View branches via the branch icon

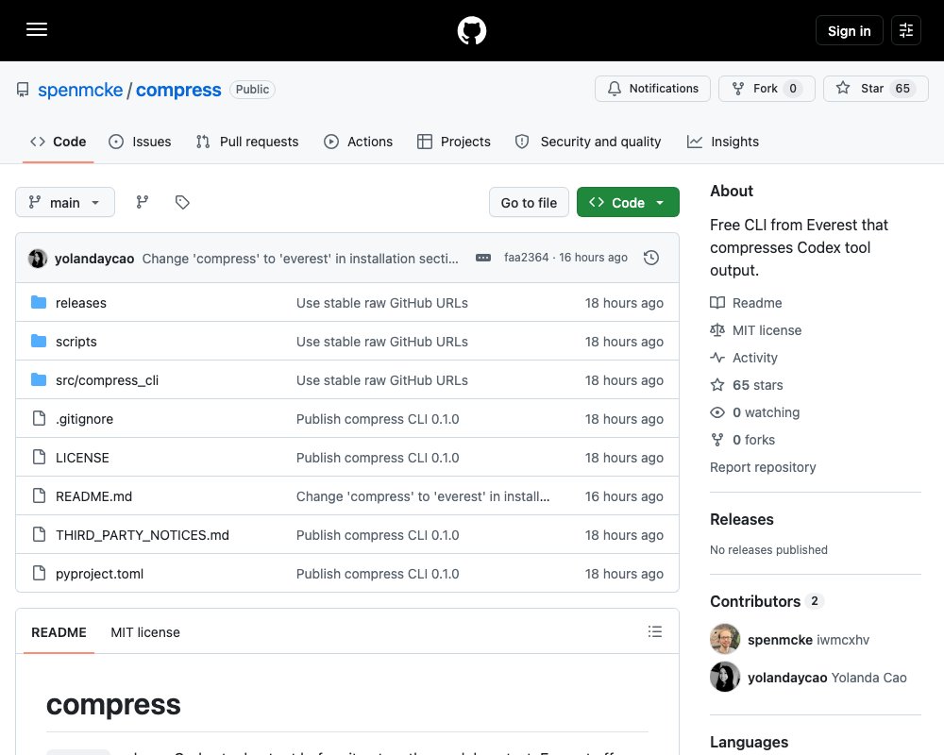pyautogui.click(x=143, y=202)
